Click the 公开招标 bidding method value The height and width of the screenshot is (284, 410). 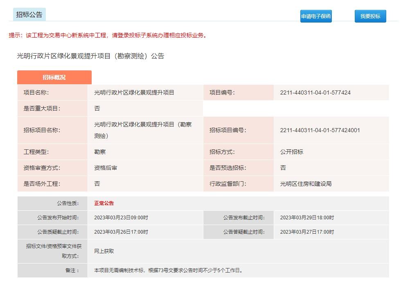pyautogui.click(x=292, y=152)
